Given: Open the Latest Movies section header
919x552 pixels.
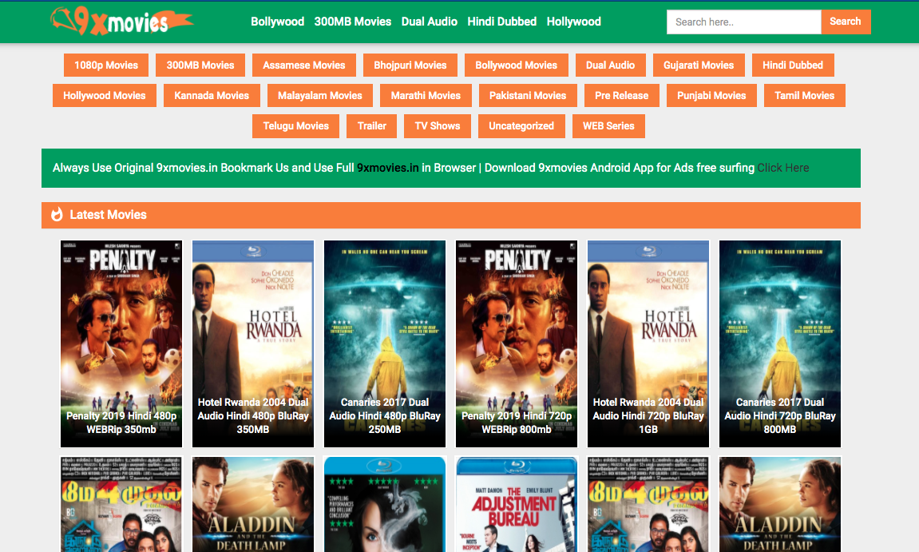Looking at the screenshot, I should click(450, 215).
